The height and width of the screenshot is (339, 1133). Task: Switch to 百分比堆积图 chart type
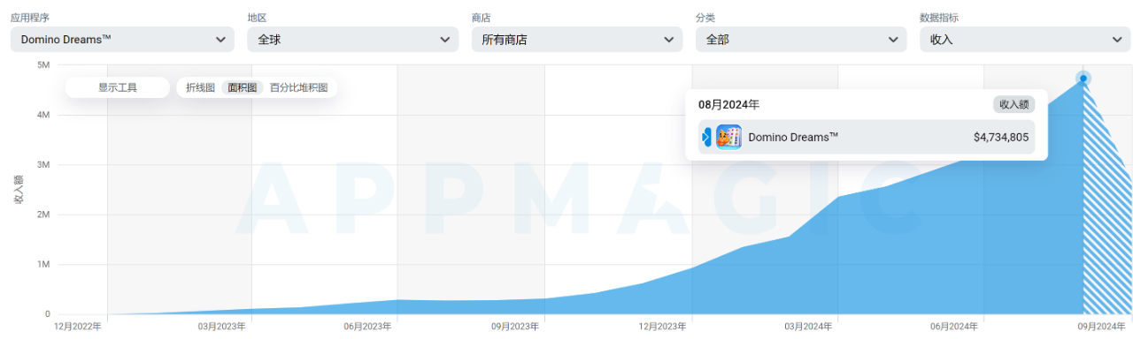[x=298, y=87]
